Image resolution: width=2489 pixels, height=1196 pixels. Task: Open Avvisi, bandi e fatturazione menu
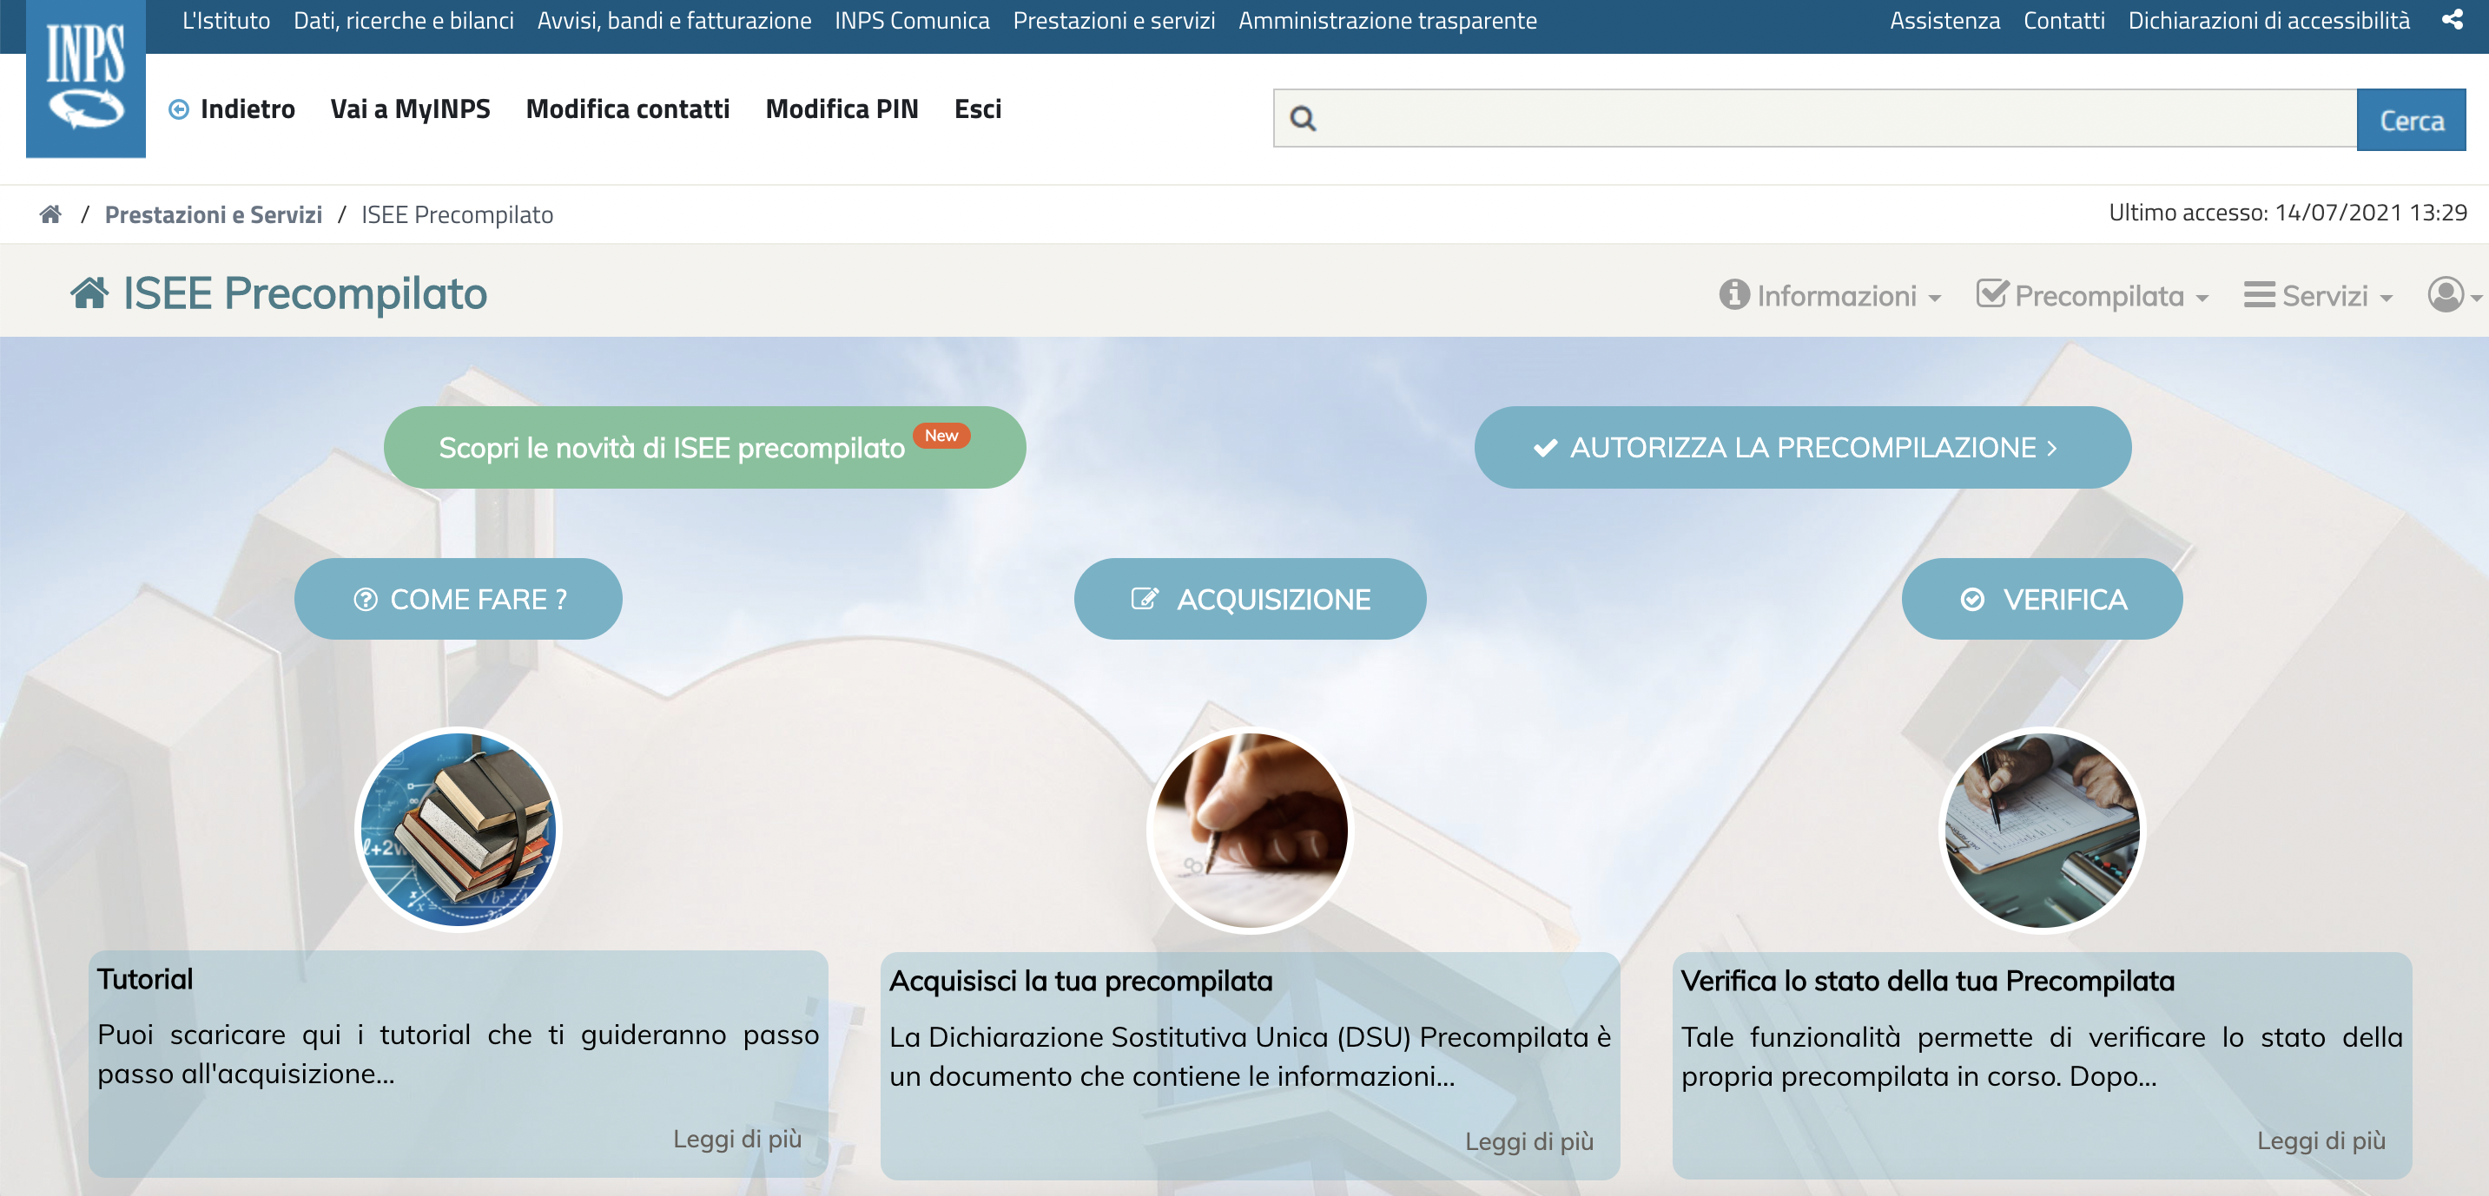point(675,20)
